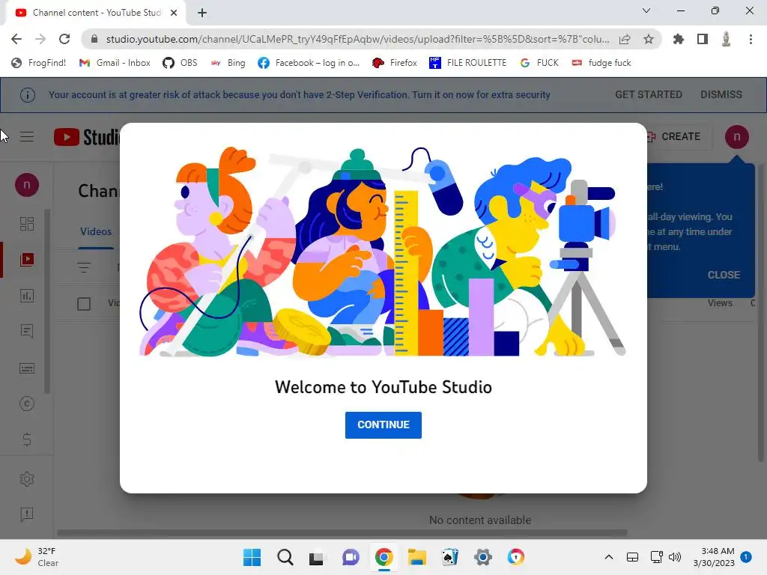Screen dimensions: 767x575
Task: Open the clock showing 3:48 AM
Action: point(714,557)
